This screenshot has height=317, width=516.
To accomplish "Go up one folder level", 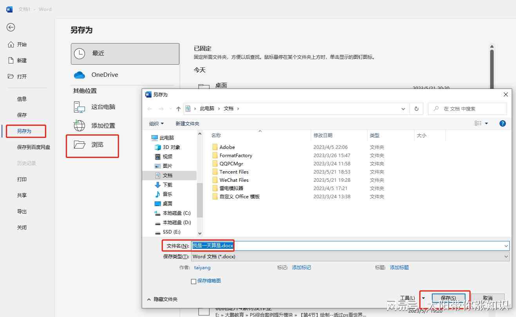I will pyautogui.click(x=179, y=109).
